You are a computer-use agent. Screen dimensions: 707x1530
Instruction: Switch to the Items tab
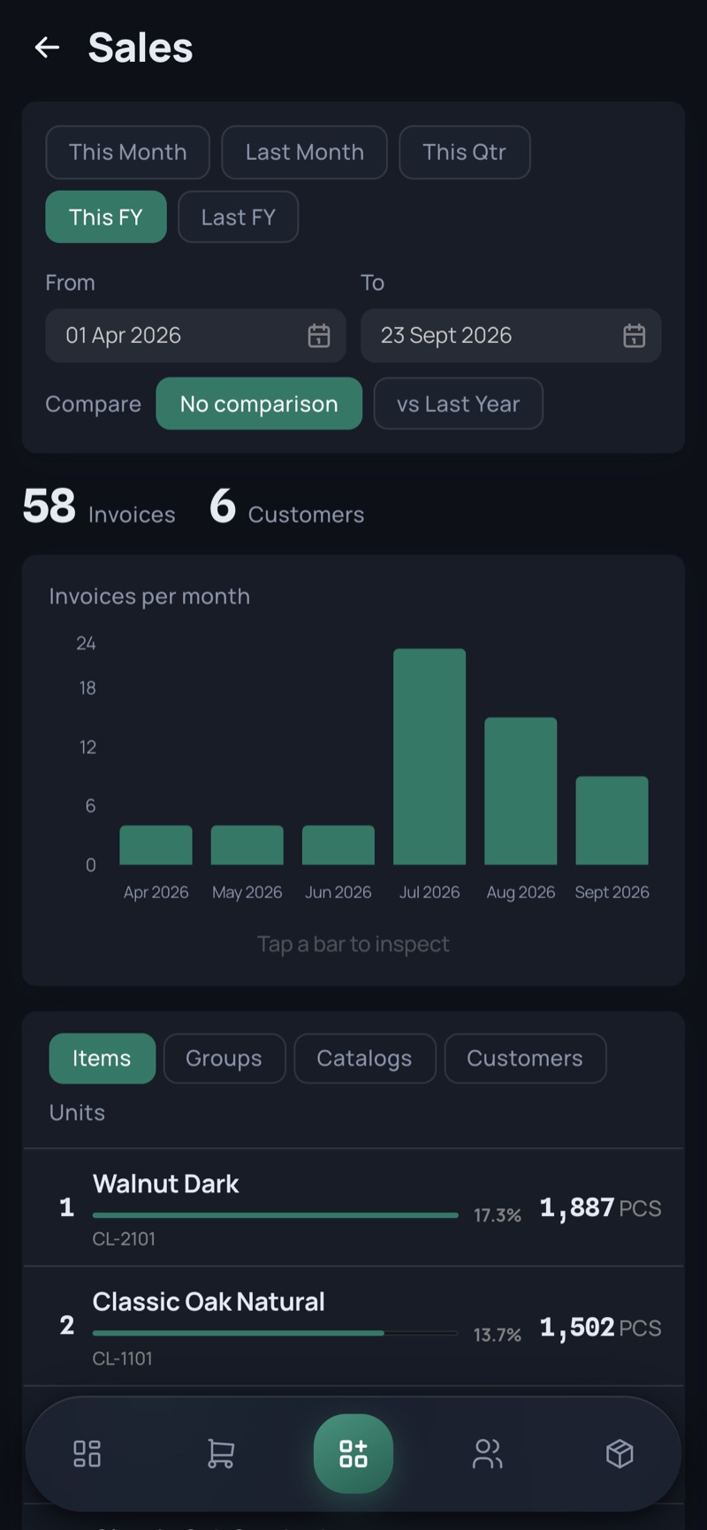click(102, 1058)
